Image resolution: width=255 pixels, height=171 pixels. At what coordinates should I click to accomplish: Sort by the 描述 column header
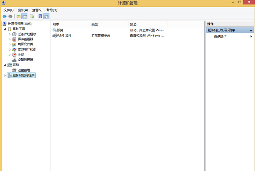pos(148,24)
